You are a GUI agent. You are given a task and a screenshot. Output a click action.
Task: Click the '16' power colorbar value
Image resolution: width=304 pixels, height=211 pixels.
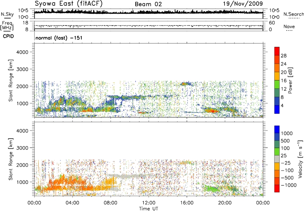283,81
